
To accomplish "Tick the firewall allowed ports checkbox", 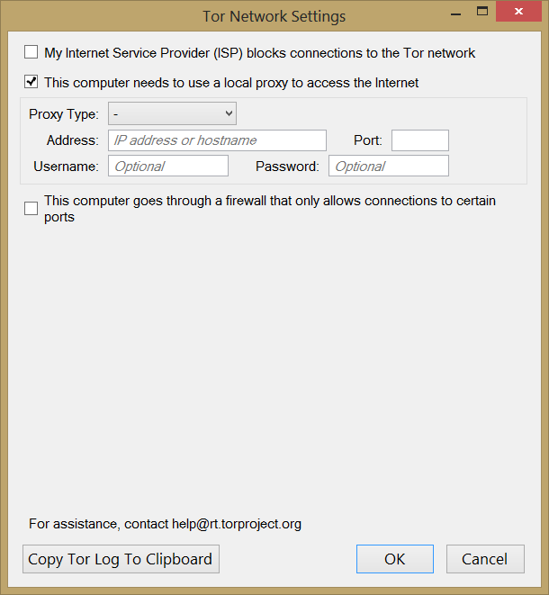I will pos(31,209).
